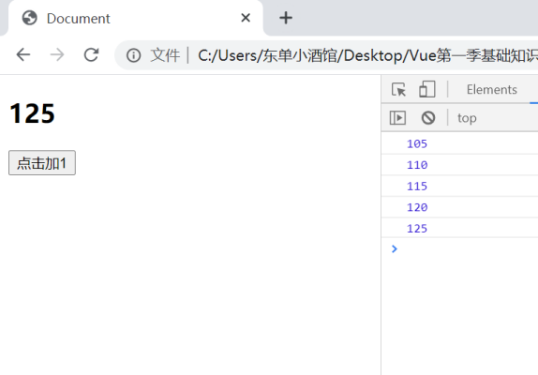
Task: Click the back navigation arrow
Action: pyautogui.click(x=23, y=55)
